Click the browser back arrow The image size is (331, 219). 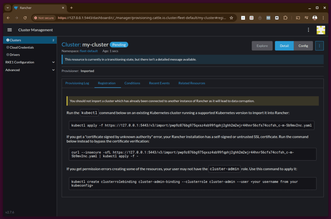(x=8, y=18)
